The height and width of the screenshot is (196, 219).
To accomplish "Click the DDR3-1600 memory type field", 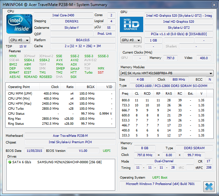I will point(172,86).
